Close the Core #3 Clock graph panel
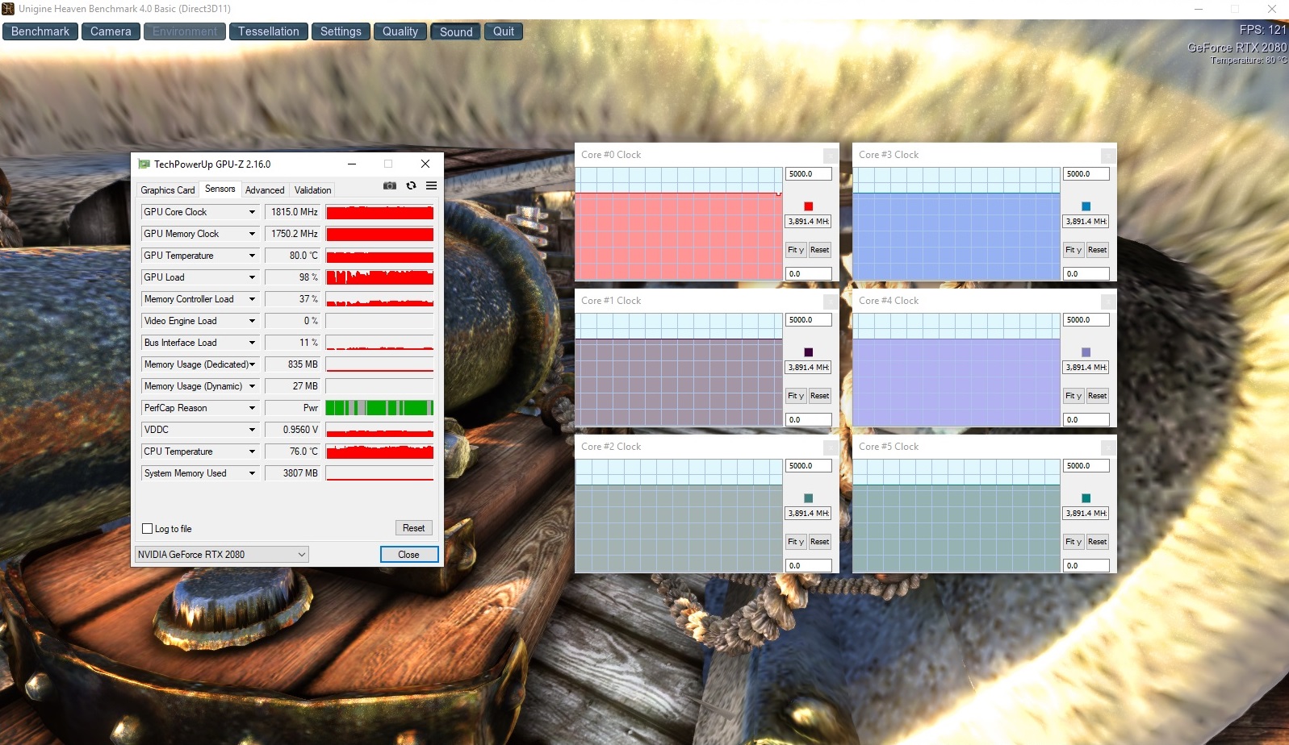 (1107, 156)
